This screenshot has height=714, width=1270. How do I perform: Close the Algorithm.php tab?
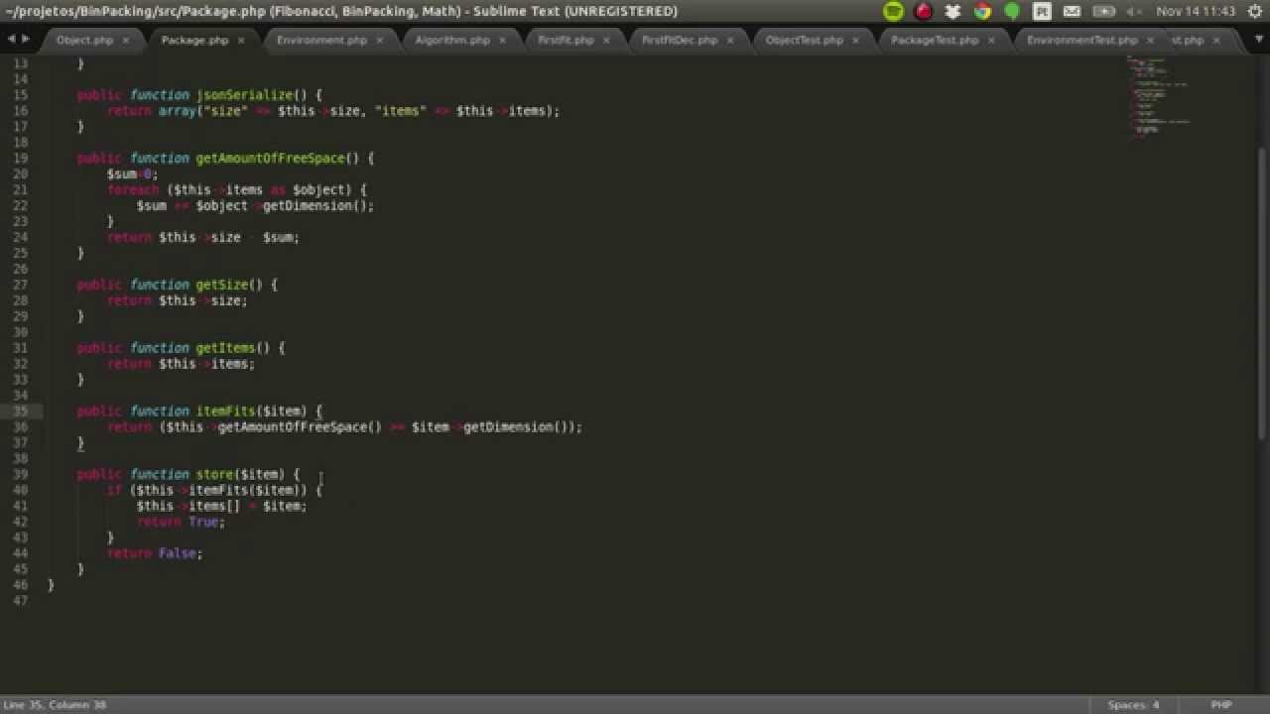(503, 41)
